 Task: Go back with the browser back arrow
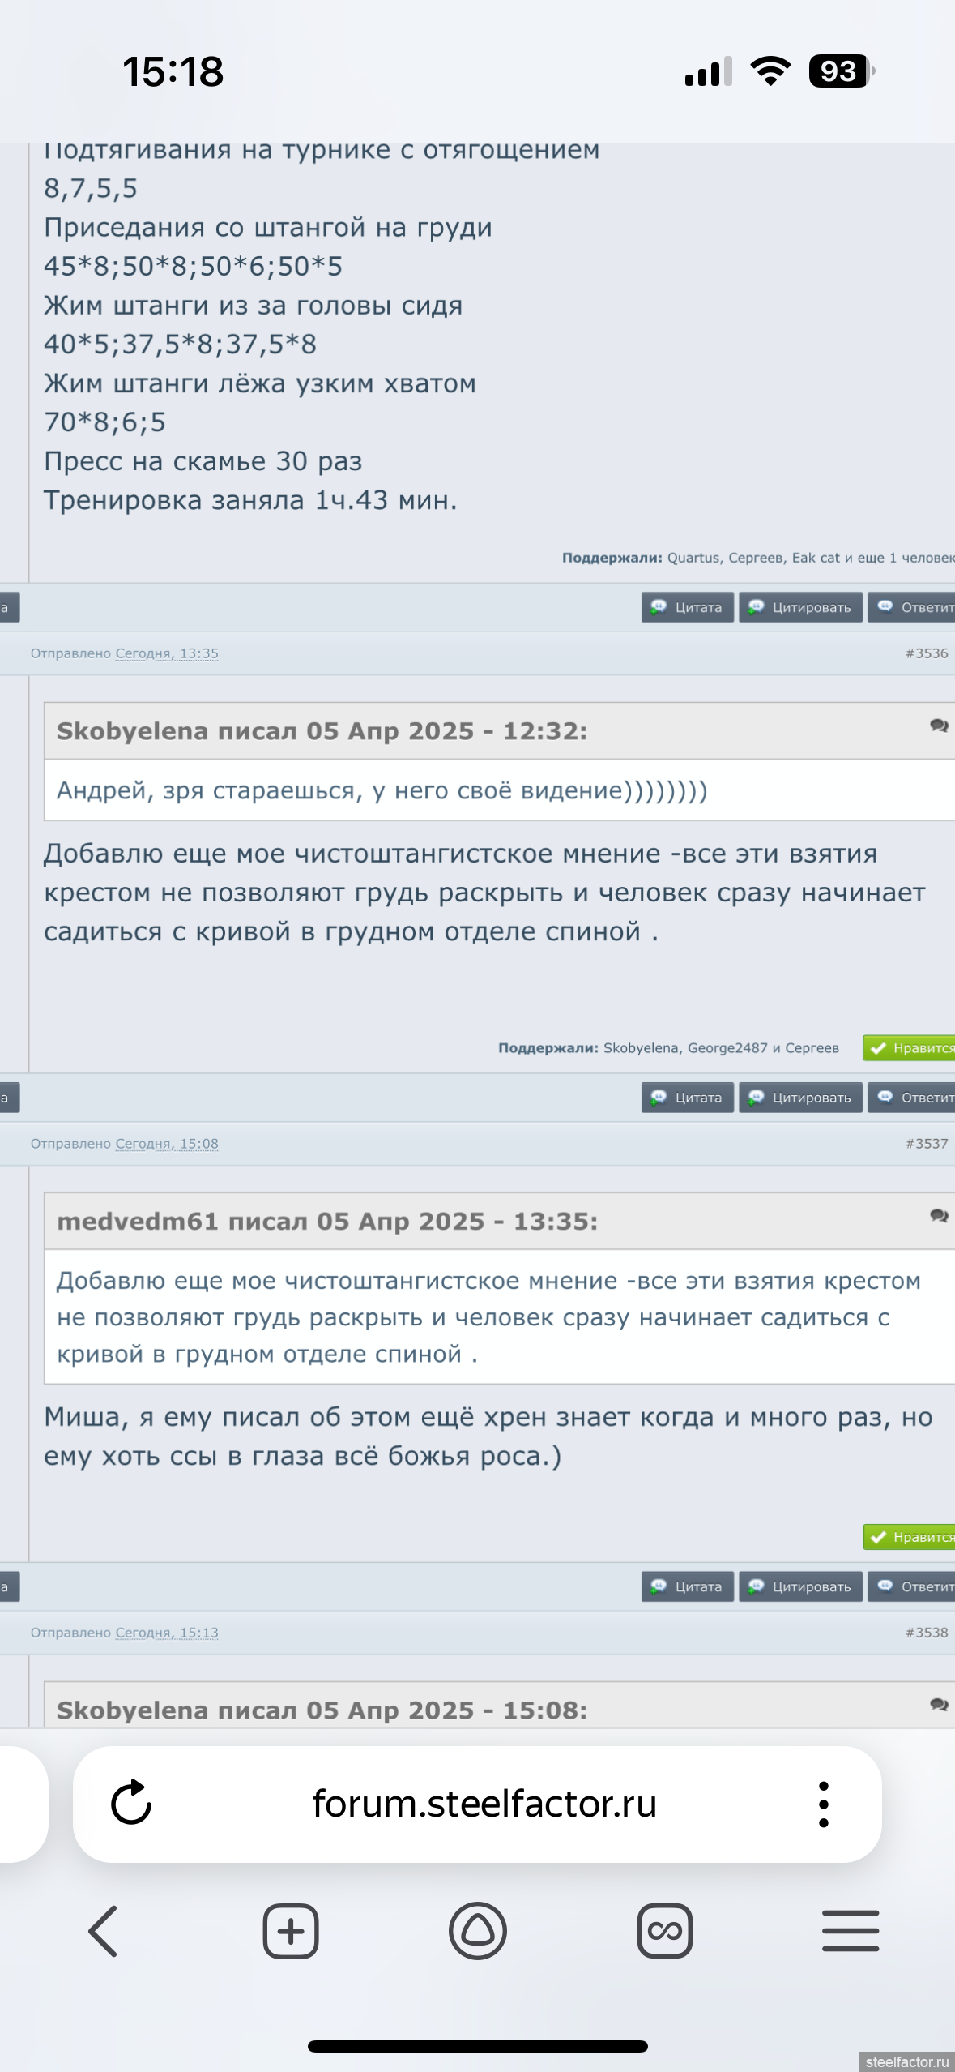[104, 1931]
